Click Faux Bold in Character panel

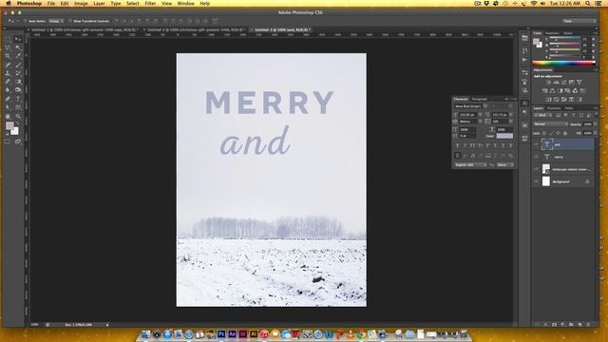click(x=458, y=145)
